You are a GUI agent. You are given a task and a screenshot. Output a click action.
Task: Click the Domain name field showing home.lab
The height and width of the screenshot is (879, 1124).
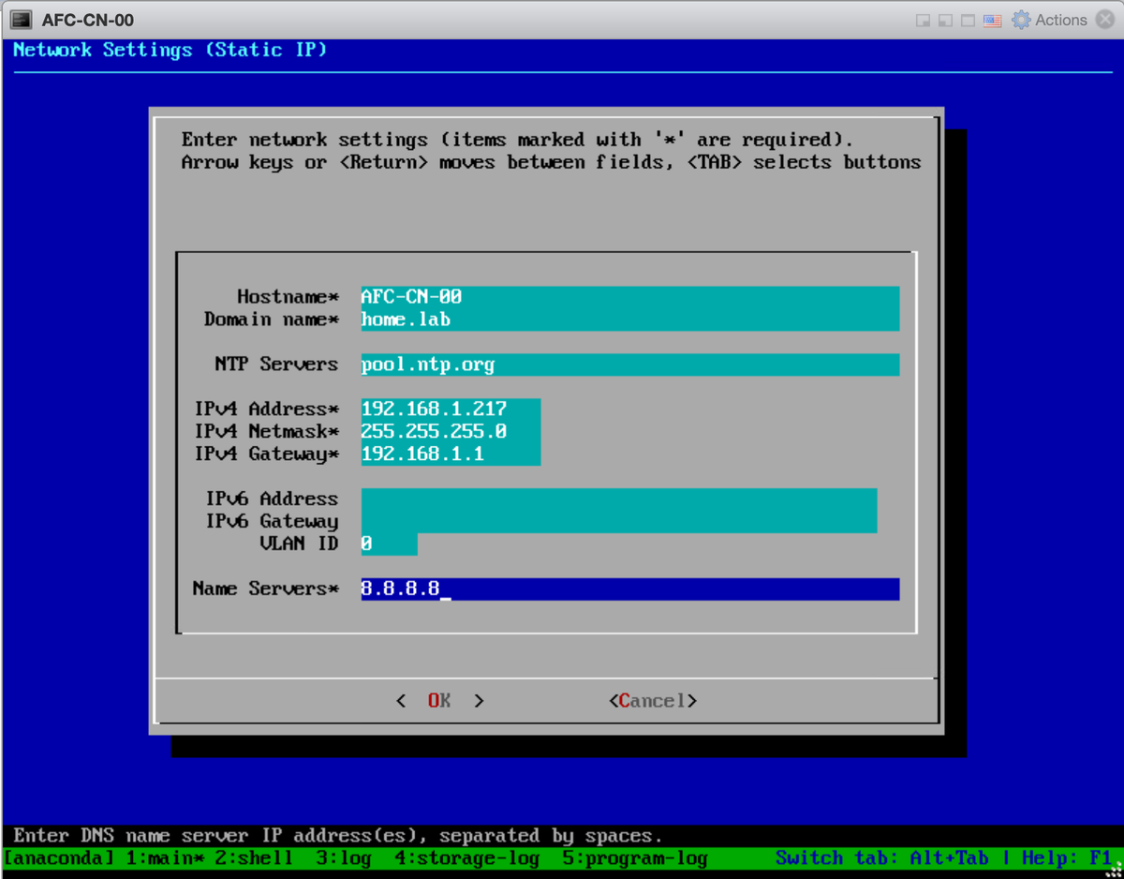pos(628,320)
